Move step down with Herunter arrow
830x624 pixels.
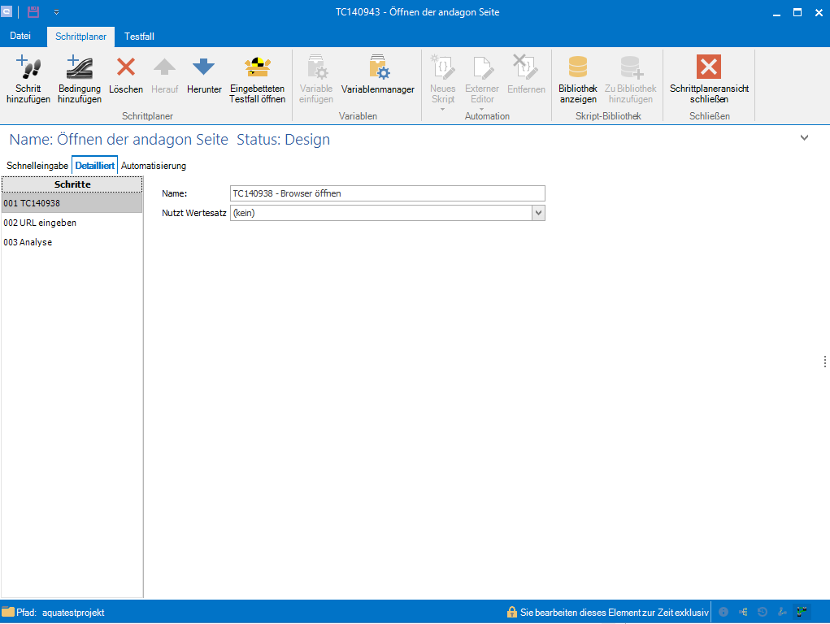203,67
